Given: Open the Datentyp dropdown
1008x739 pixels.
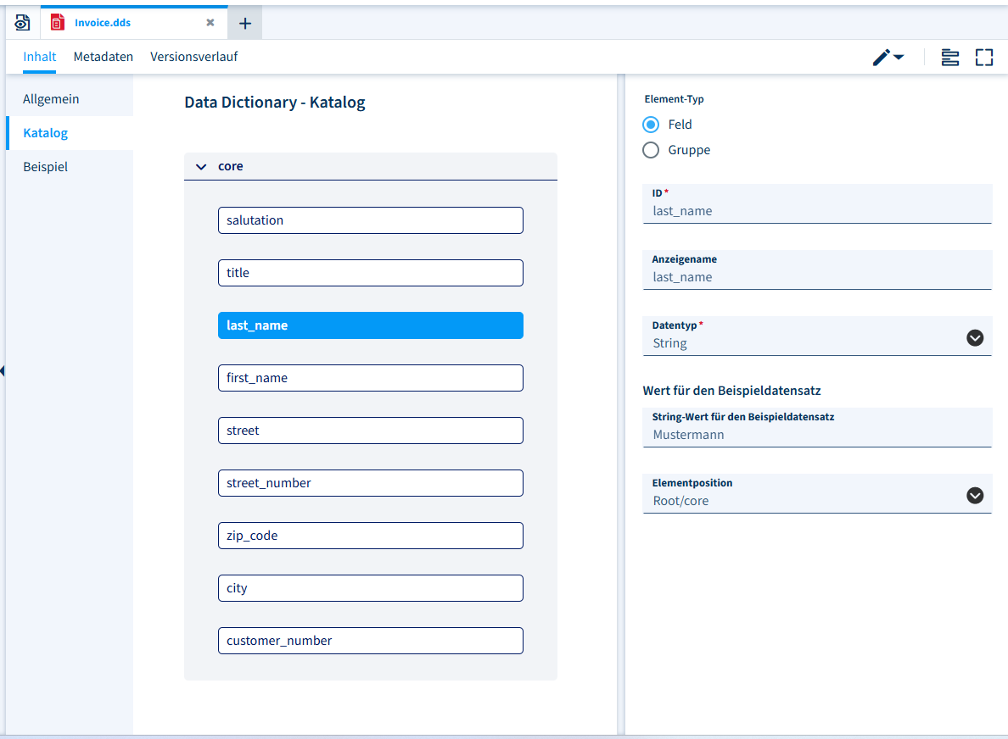Looking at the screenshot, I should 975,337.
